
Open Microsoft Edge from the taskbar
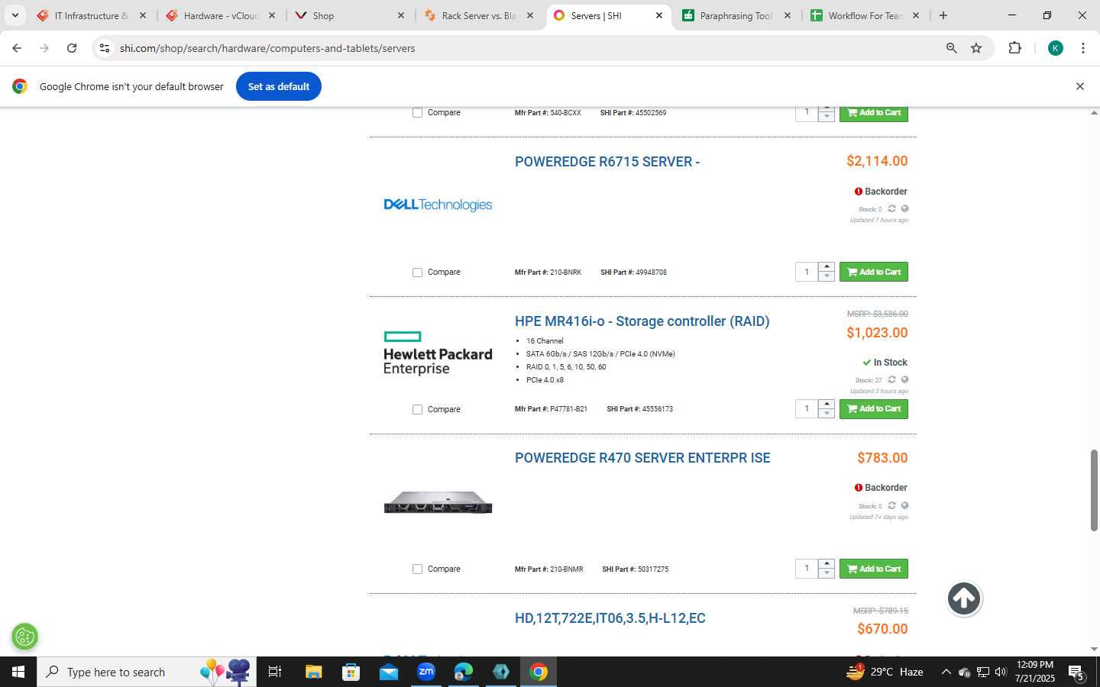point(464,672)
